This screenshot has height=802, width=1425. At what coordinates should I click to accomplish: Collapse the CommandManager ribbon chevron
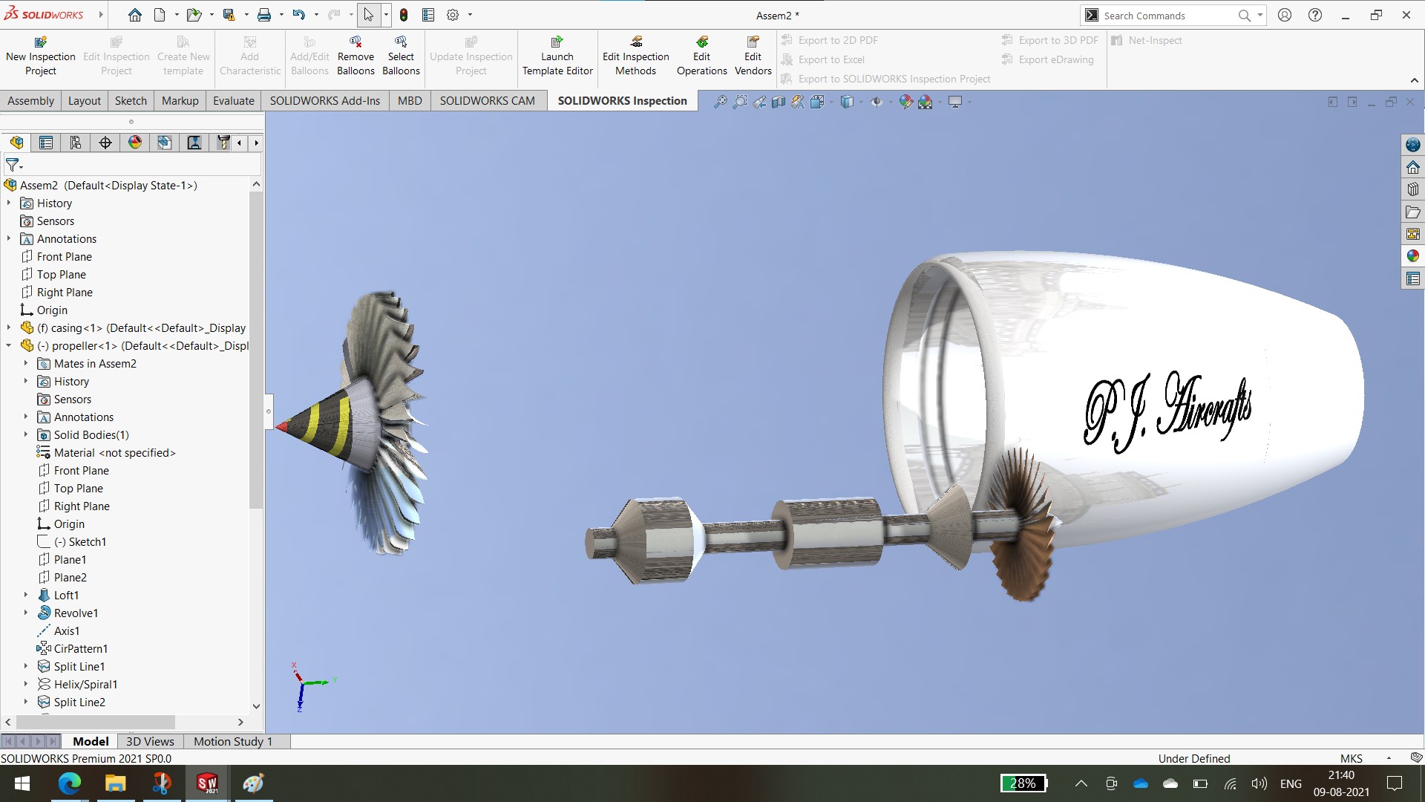point(1415,80)
